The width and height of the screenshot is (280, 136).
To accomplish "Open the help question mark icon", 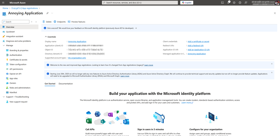I will [x=240, y=3].
